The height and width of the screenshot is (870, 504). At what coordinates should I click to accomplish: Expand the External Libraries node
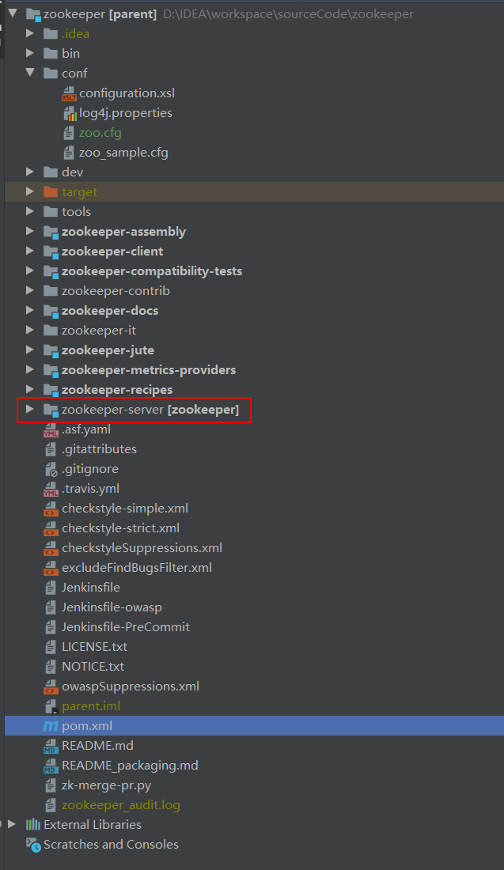pyautogui.click(x=12, y=825)
